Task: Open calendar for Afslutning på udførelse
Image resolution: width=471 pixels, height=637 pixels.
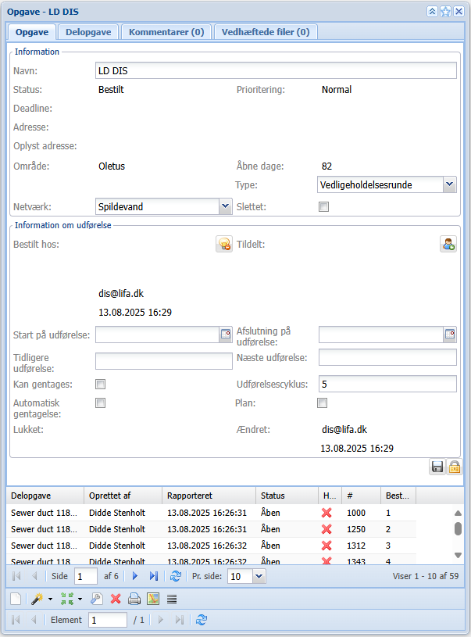Action: (450, 335)
